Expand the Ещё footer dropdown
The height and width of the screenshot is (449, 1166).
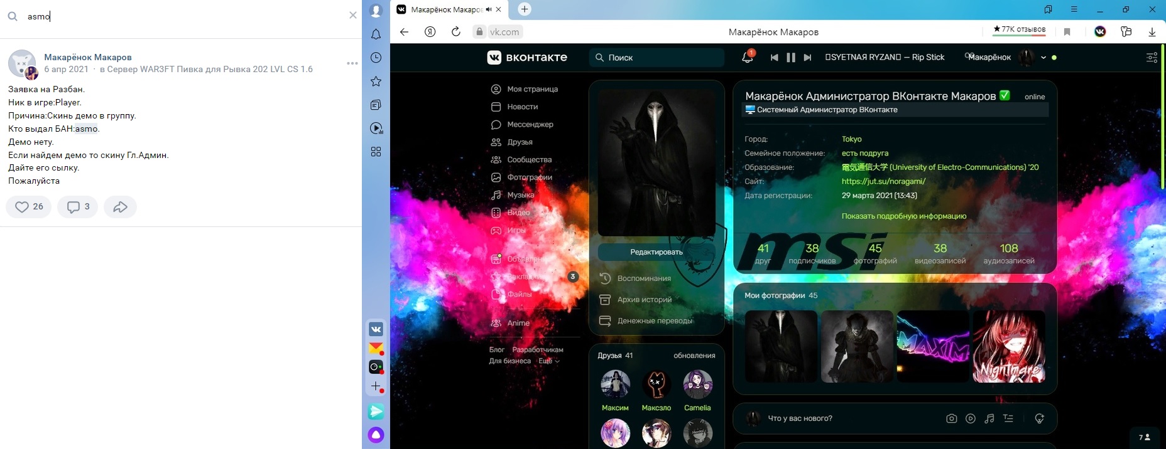point(548,361)
